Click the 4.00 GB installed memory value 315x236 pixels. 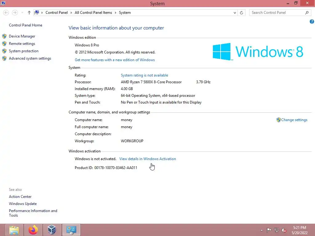point(127,89)
